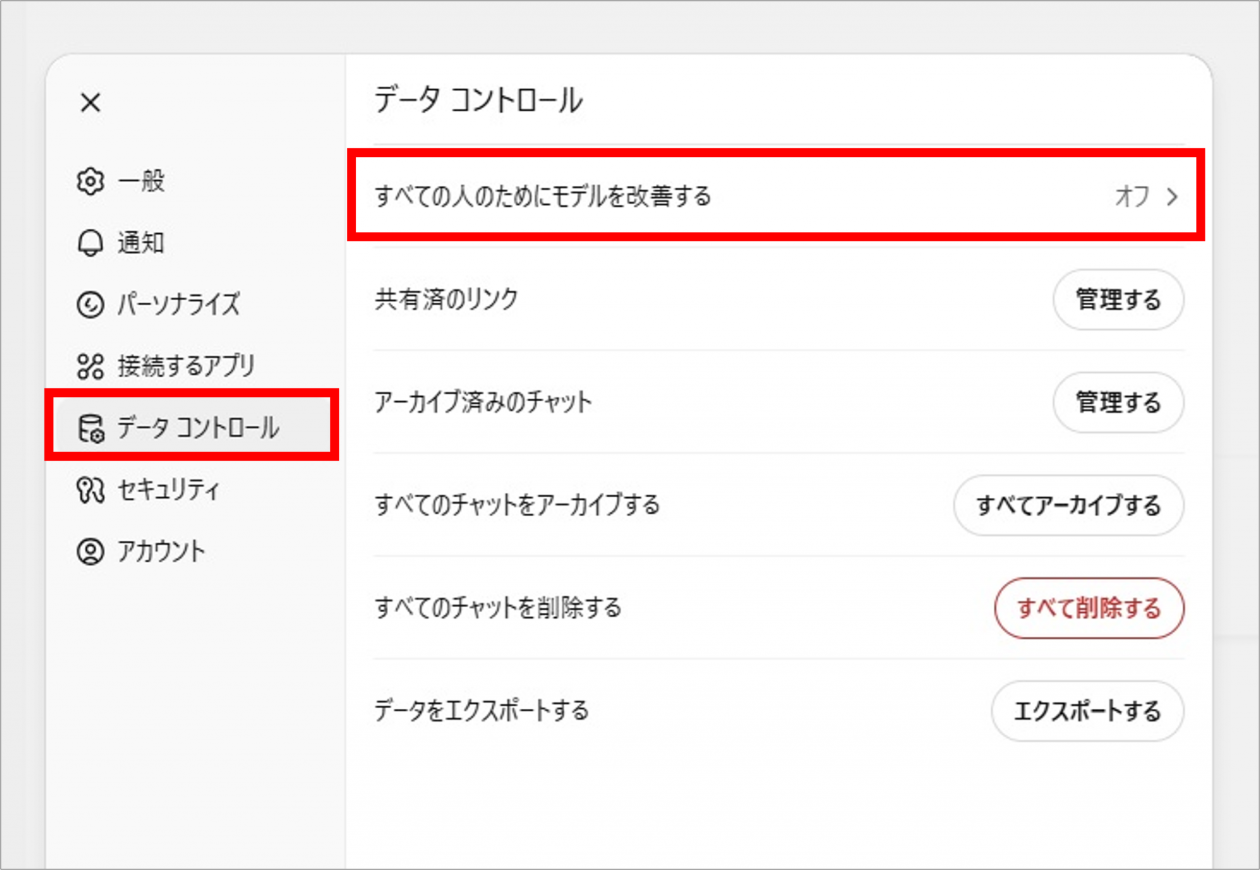Open すべての人のためにモデルを改善する setting row
This screenshot has width=1260, height=870.
543,197
